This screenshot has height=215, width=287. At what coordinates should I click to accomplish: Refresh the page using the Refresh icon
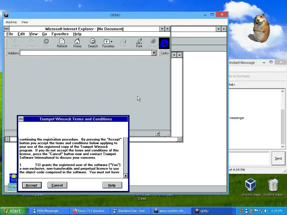tap(62, 43)
